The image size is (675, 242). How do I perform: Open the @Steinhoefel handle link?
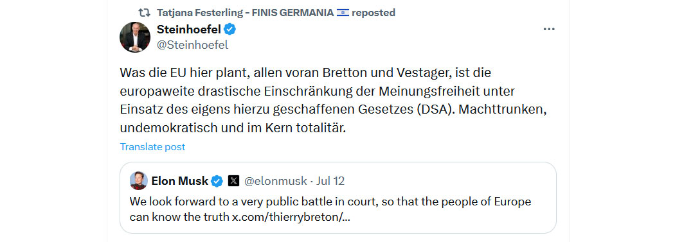[x=192, y=45]
